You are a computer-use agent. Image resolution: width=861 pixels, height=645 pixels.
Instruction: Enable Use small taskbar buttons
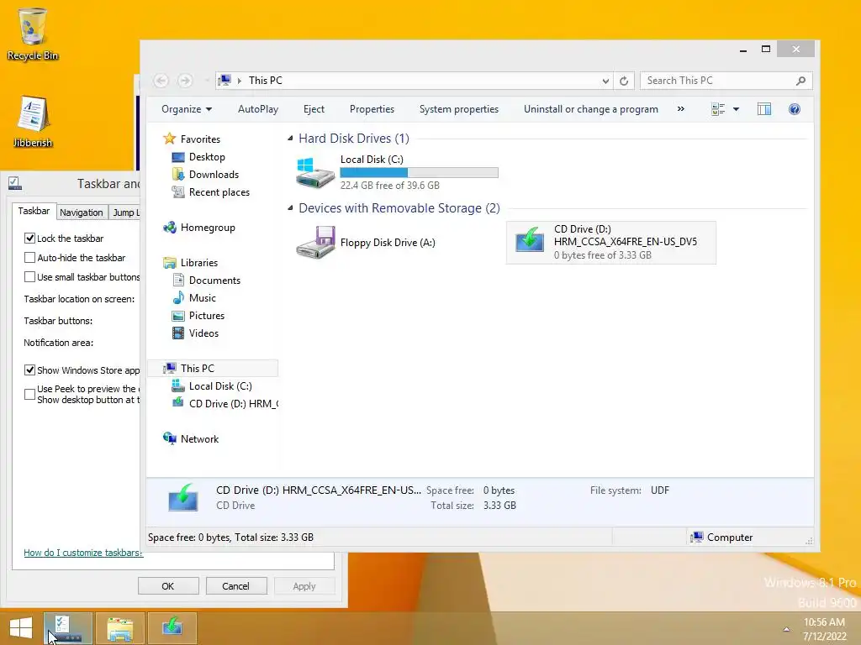tap(29, 277)
